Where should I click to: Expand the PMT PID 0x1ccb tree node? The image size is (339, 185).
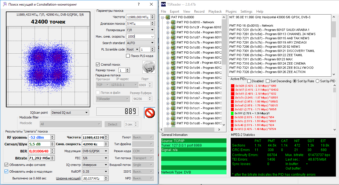168,118
